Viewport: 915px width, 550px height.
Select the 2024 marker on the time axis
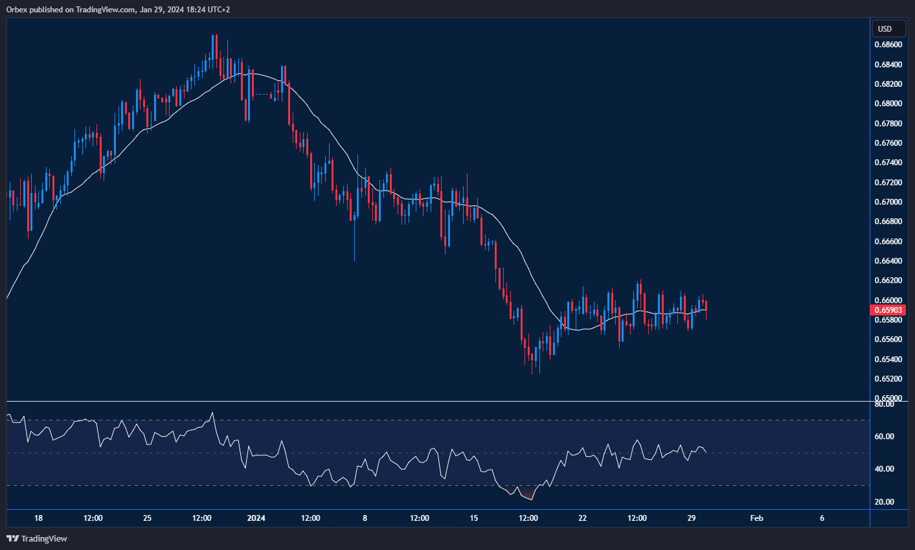coord(256,518)
